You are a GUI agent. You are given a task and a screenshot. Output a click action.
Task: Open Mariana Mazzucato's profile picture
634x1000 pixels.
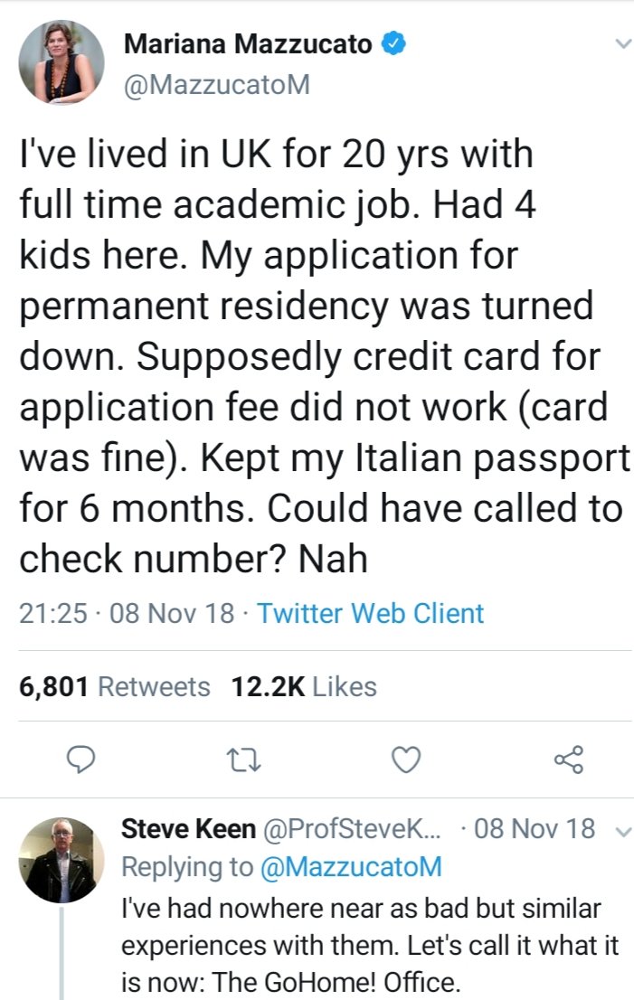(62, 61)
